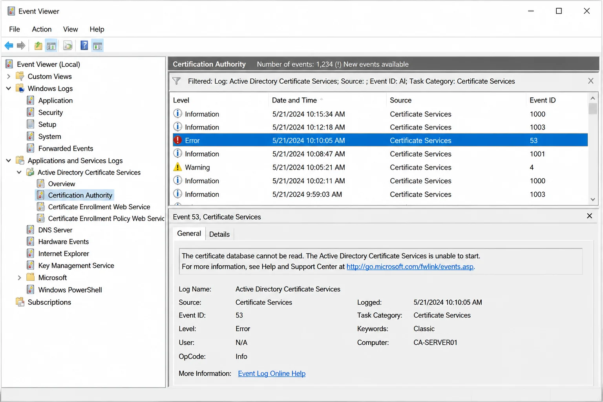Expand the Custom Views node
This screenshot has height=402, width=603.
[x=9, y=76]
